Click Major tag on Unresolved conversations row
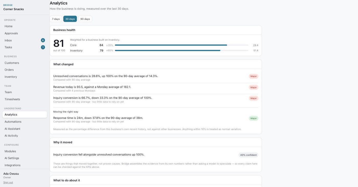The width and height of the screenshot is (358, 187). tap(253, 76)
